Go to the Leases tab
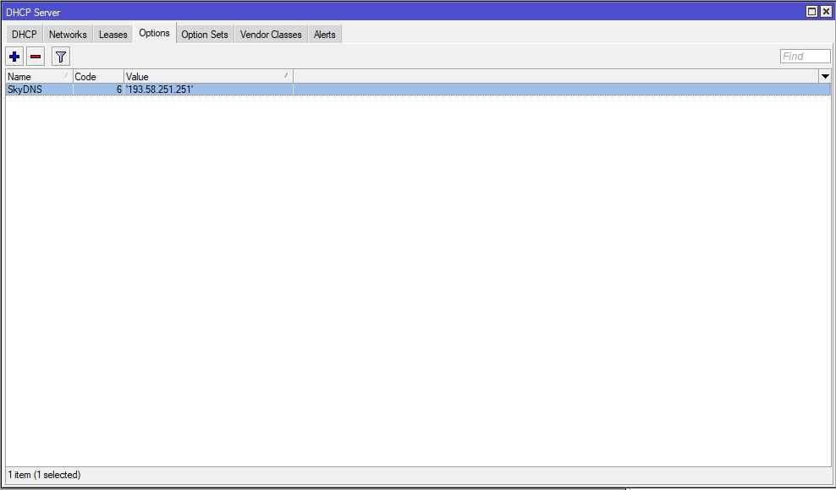Viewport: 836px width, 490px height. 113,34
